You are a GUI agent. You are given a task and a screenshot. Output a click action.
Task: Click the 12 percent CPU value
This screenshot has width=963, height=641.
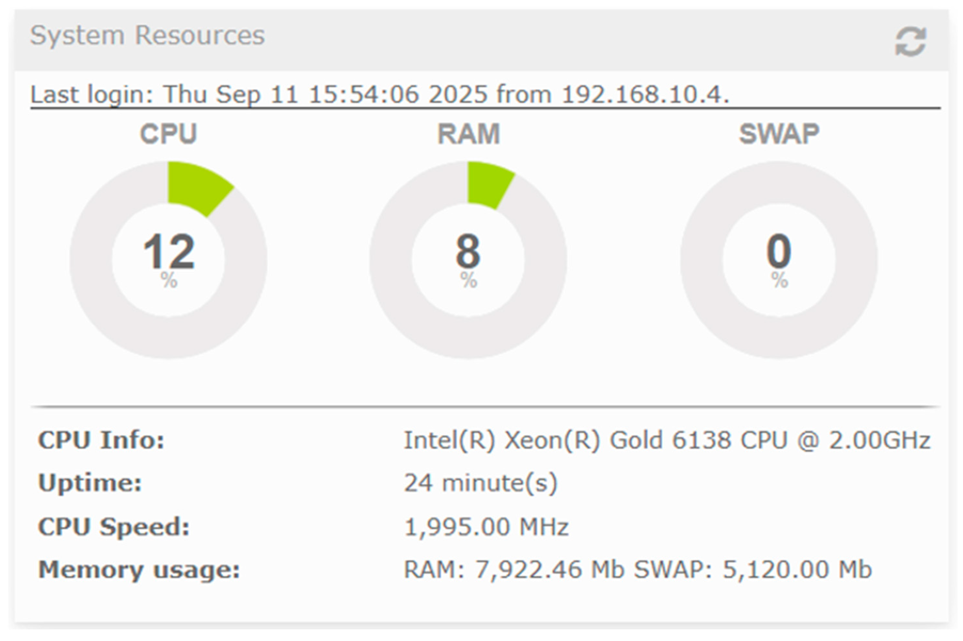[168, 251]
